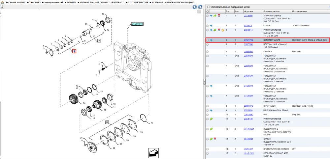The image size is (330, 159).
Task: Click the green arrow icon for part 238-5140
Action: (211, 119)
